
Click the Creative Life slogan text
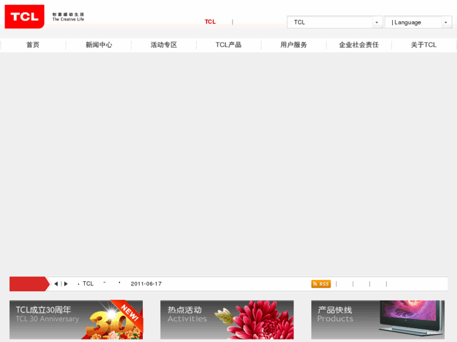coord(68,17)
